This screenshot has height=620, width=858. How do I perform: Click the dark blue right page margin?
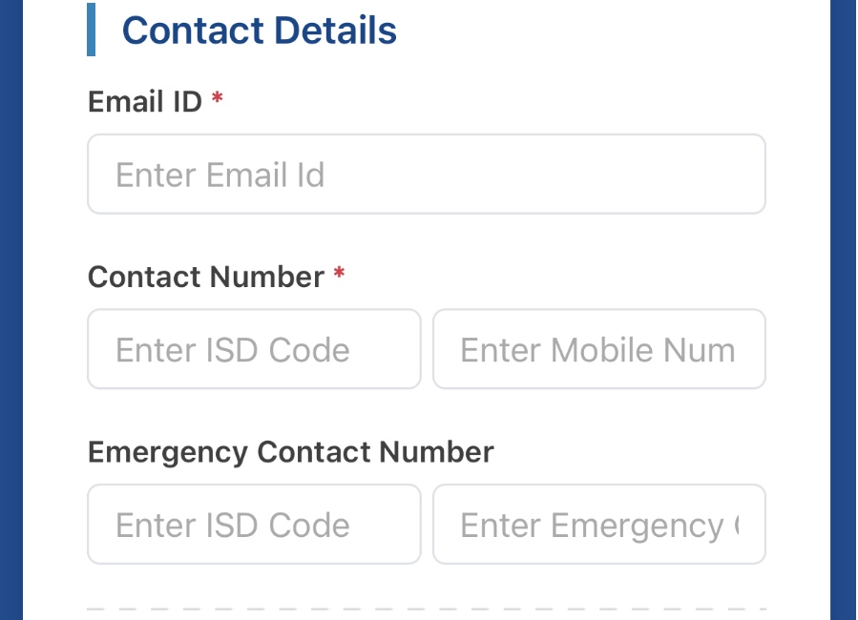click(x=844, y=310)
